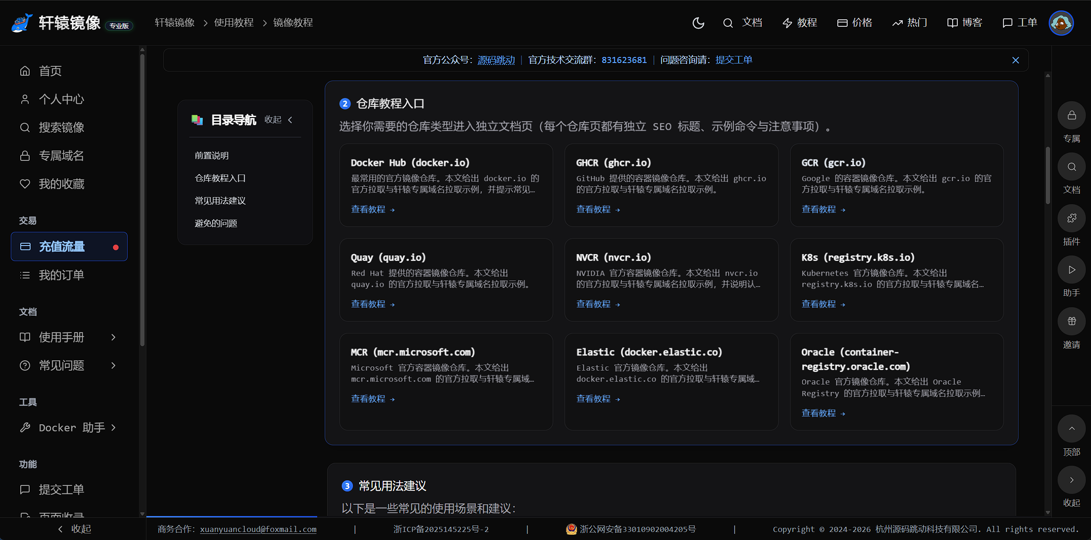This screenshot has width=1091, height=540.
Task: Click the Docker Hub (docker.io) card title
Action: point(410,163)
